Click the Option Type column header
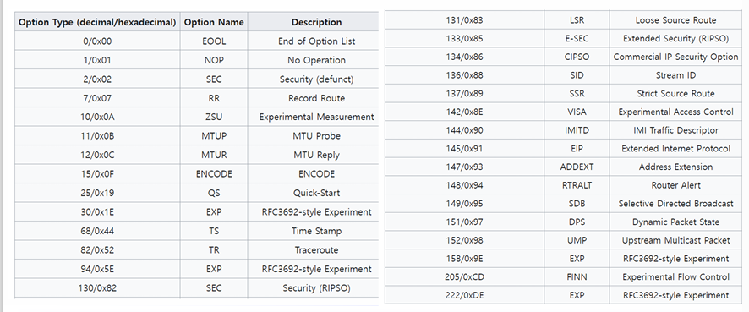 tap(97, 22)
